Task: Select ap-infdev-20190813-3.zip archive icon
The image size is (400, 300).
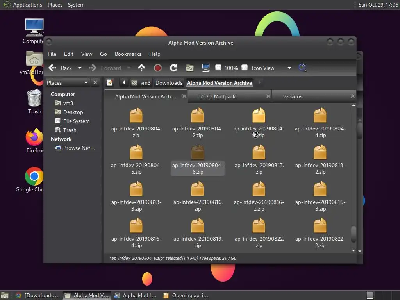Action: (x=136, y=189)
